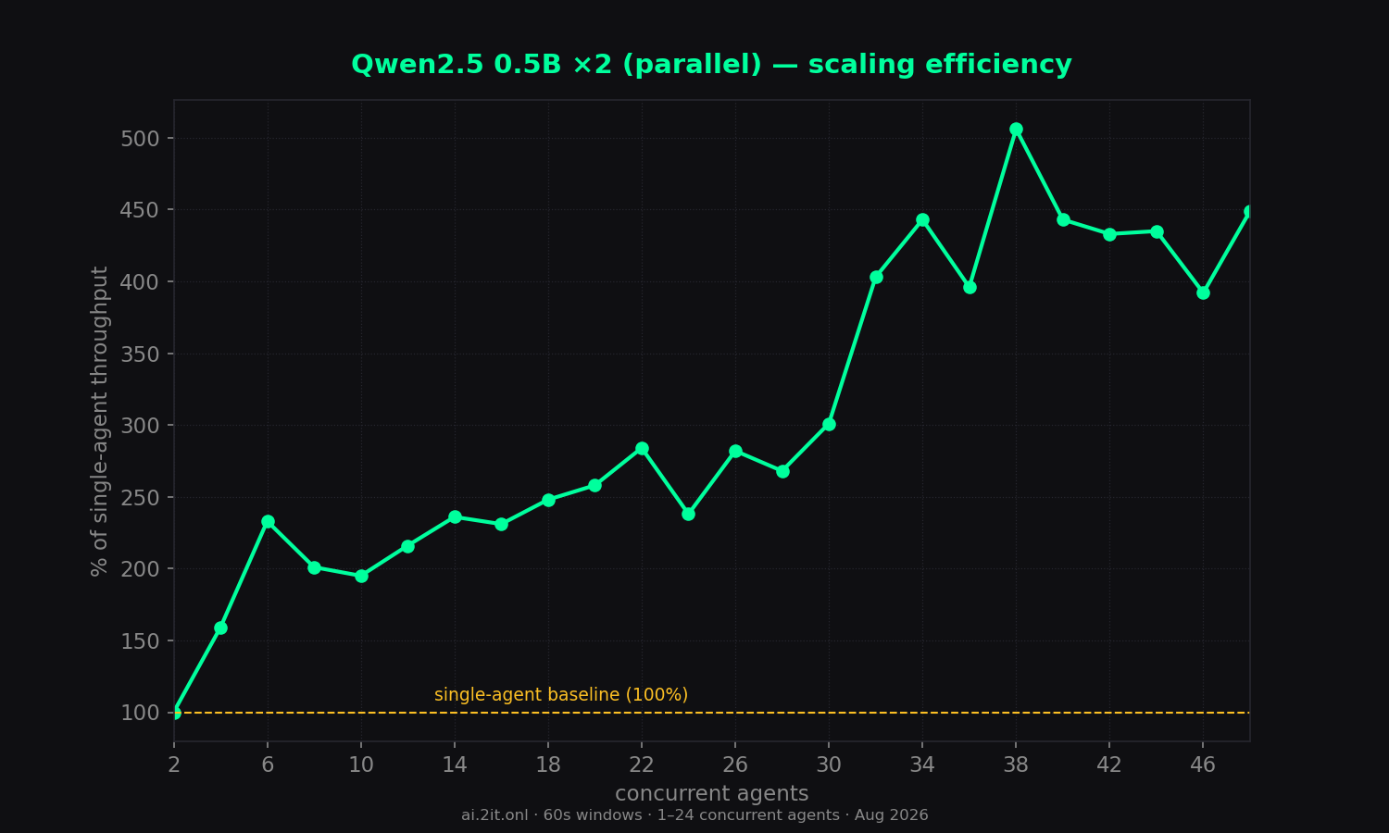Click the x-axis tick label '22'

coord(642,765)
